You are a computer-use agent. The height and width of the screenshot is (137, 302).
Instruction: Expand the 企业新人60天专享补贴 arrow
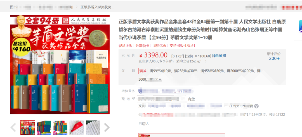click(x=206, y=61)
